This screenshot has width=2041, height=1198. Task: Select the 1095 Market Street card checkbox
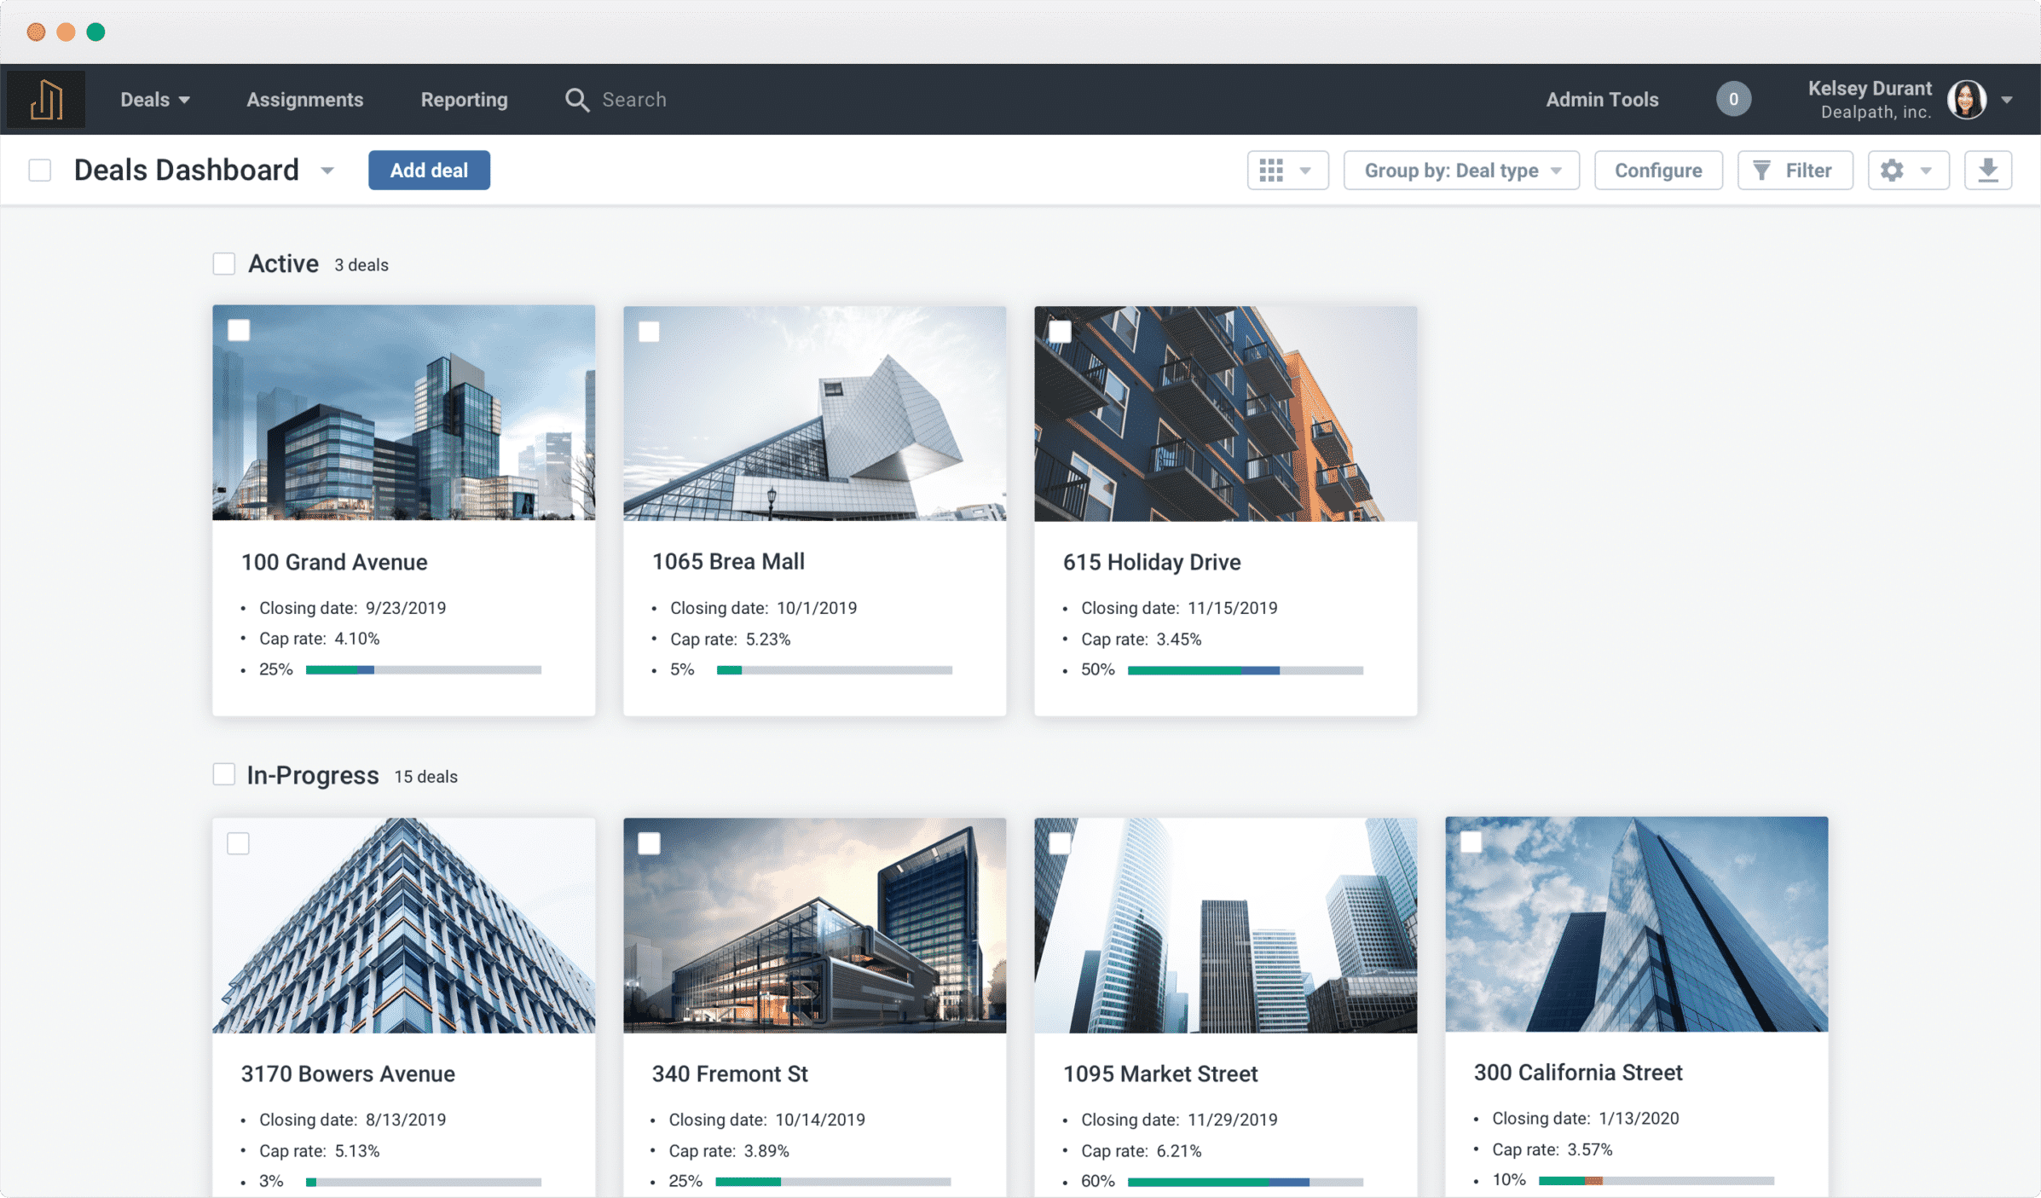[x=1061, y=843]
